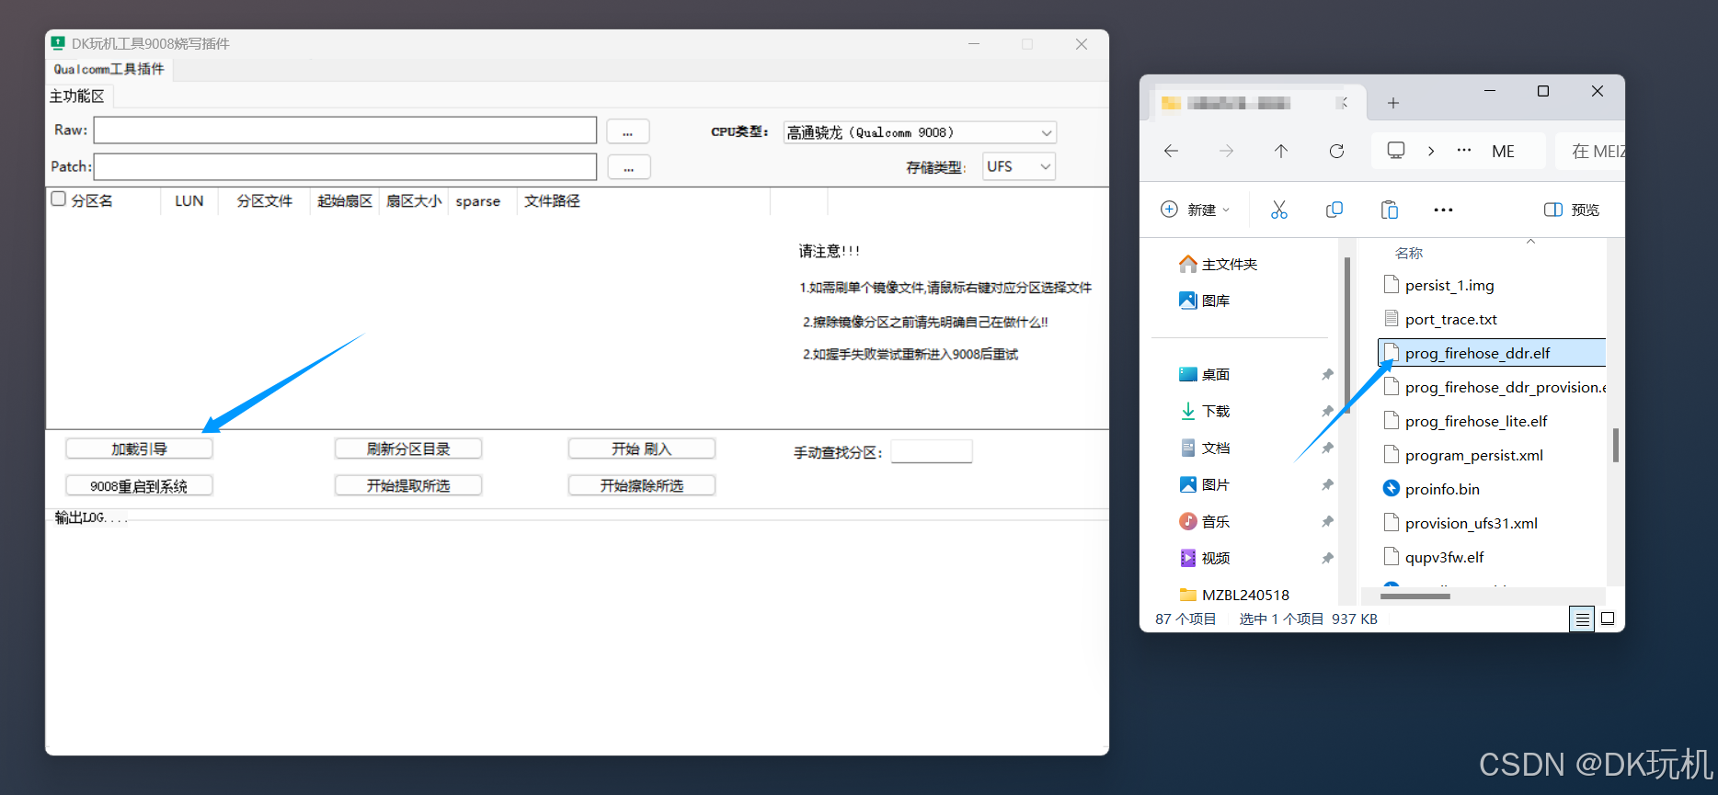Click the Cut scissors icon in Explorer toolbar

click(1278, 210)
